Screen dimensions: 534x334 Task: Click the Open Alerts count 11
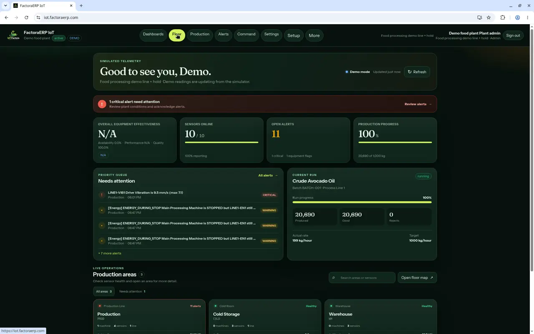[x=276, y=134]
